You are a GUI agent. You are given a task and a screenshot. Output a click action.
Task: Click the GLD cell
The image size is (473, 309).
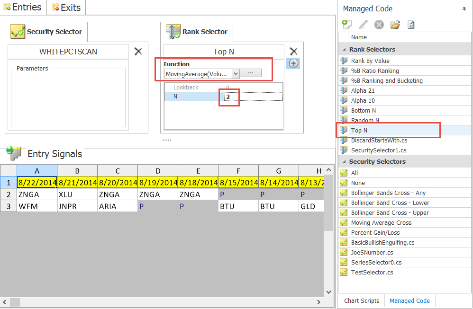(311, 206)
